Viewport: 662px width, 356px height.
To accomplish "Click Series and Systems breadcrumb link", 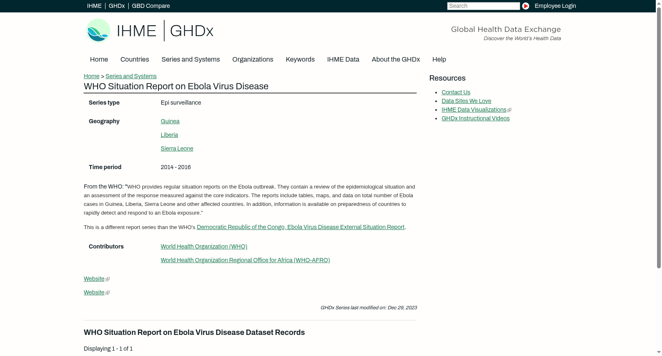I will point(131,76).
